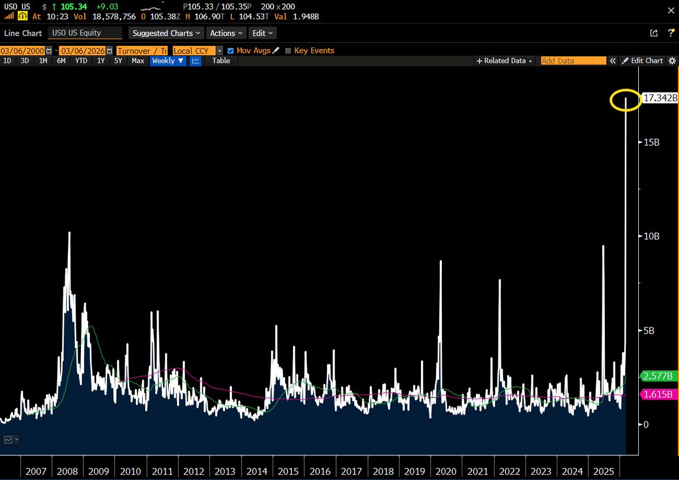The height and width of the screenshot is (480, 679).
Task: Select the 6M range tab
Action: point(61,60)
